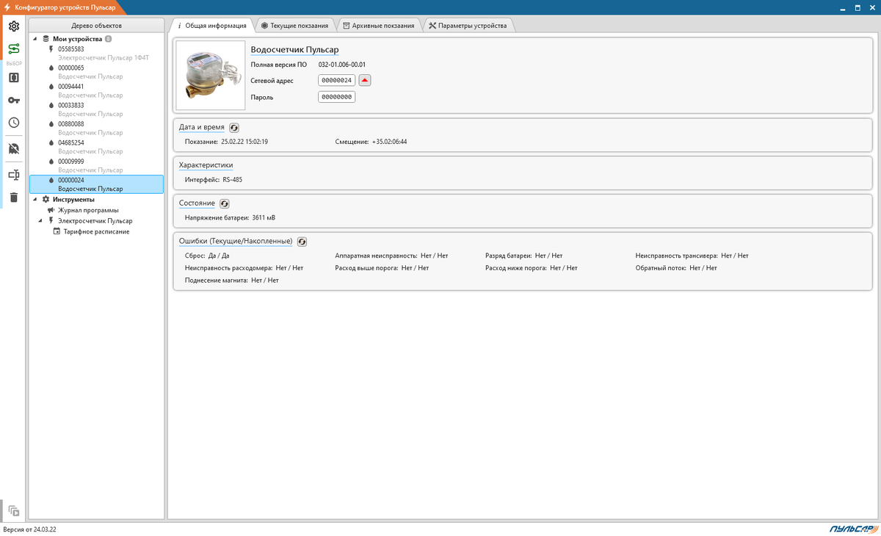Click the reading value 25.02.22 15:02:19

coord(244,141)
